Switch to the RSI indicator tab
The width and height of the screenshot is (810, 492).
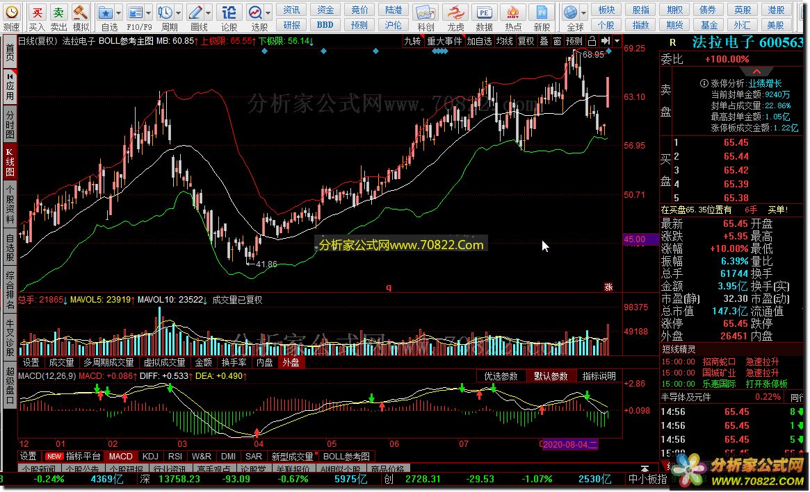[x=175, y=457]
